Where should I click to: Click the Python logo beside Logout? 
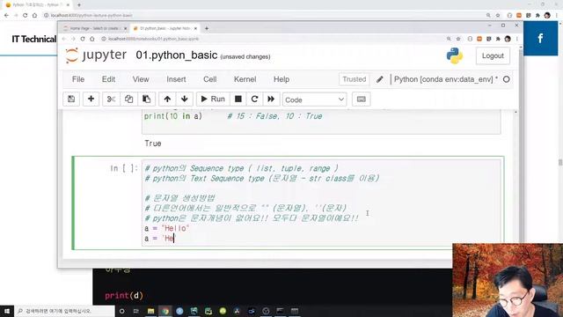click(455, 55)
